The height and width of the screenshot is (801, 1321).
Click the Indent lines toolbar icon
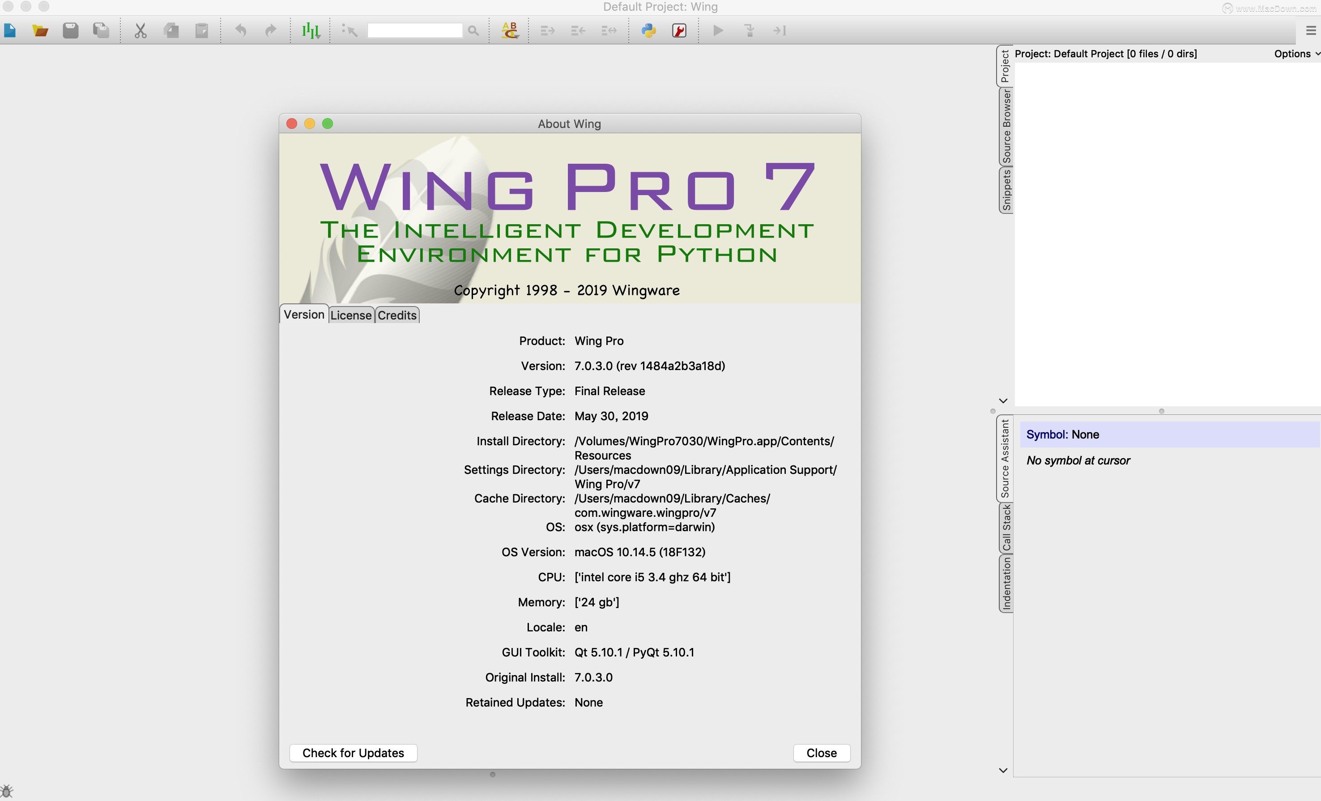547,30
